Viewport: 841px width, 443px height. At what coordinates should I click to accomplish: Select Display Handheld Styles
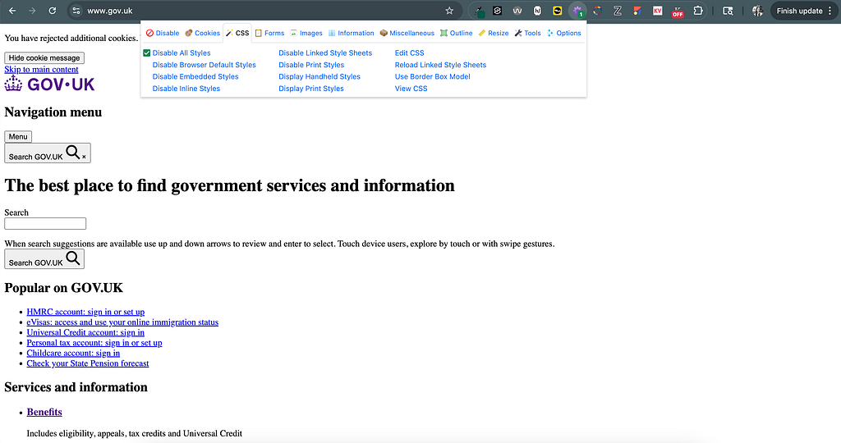(319, 76)
